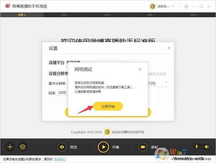Image resolution: width=216 pixels, height=163 pixels.
Task: Open the settings gear in title bar
Action: [186, 7]
